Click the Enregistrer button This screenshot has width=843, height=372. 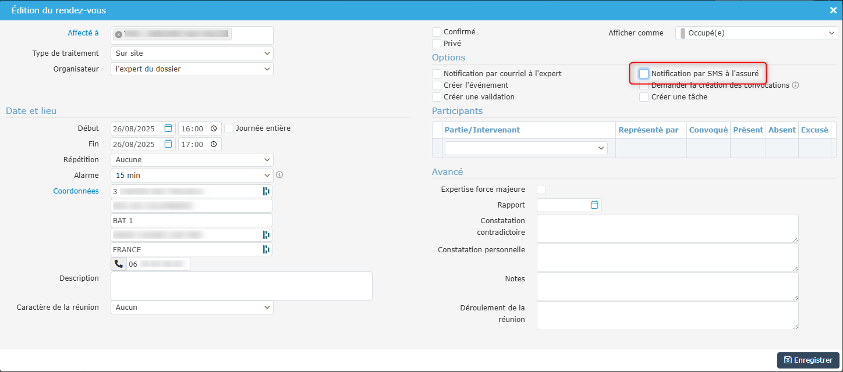(808, 360)
